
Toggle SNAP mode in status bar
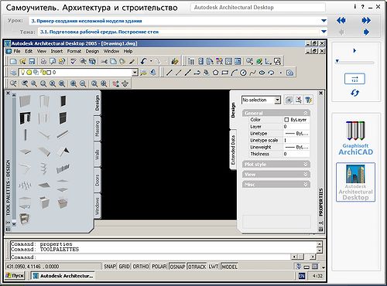[110, 267]
